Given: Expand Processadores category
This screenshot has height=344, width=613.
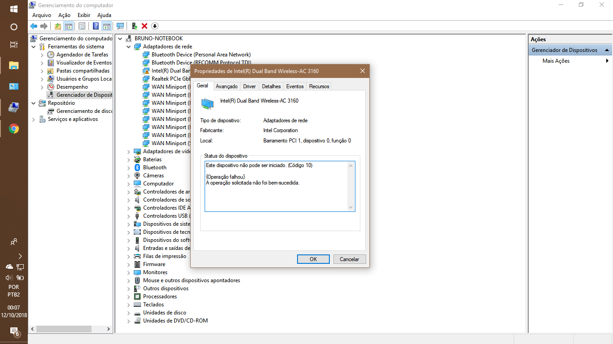Looking at the screenshot, I should point(129,297).
